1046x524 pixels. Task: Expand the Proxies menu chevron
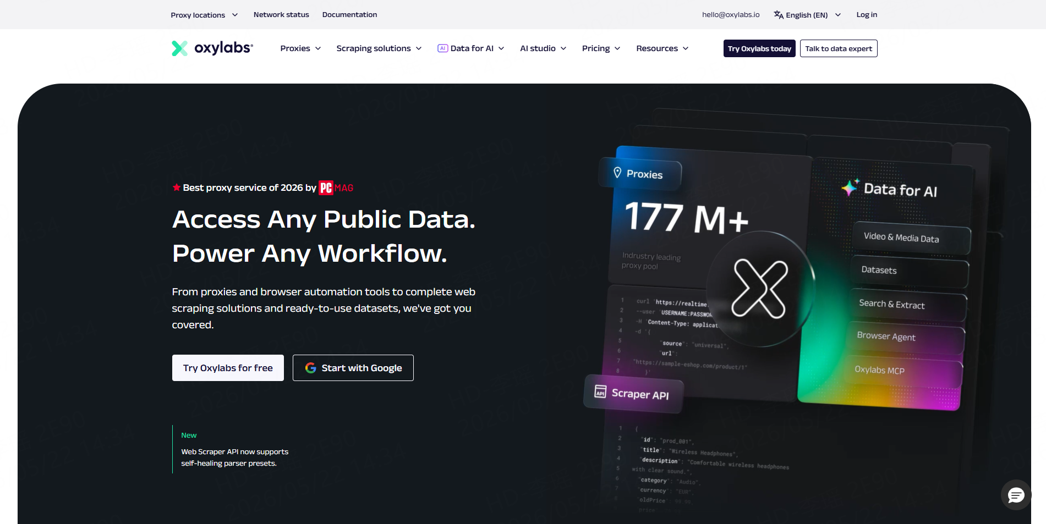pos(318,48)
